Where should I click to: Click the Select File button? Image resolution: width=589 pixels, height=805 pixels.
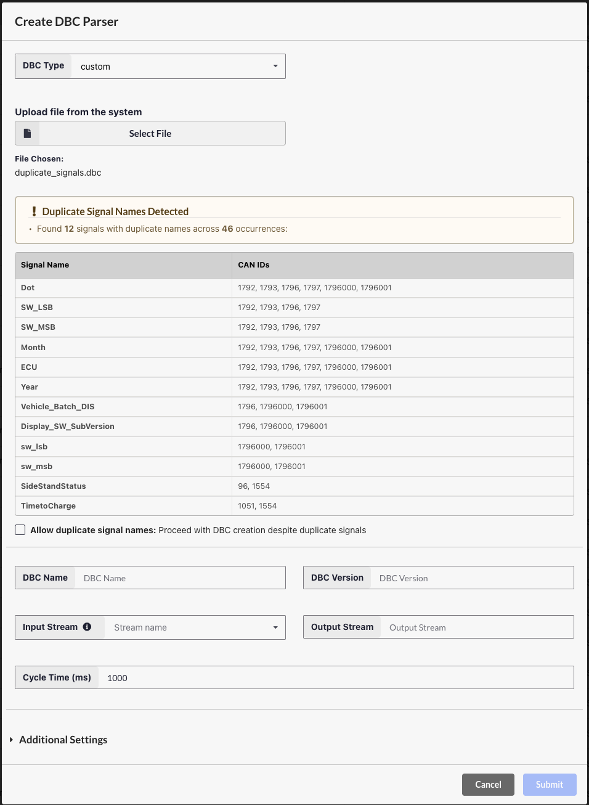150,133
